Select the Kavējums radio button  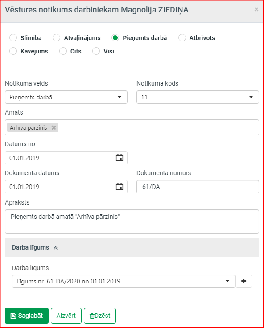coord(13,51)
